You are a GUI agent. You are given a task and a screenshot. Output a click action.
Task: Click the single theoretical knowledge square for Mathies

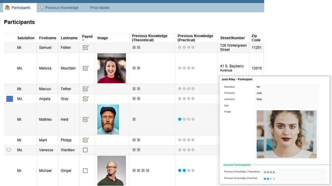pyautogui.click(x=134, y=119)
